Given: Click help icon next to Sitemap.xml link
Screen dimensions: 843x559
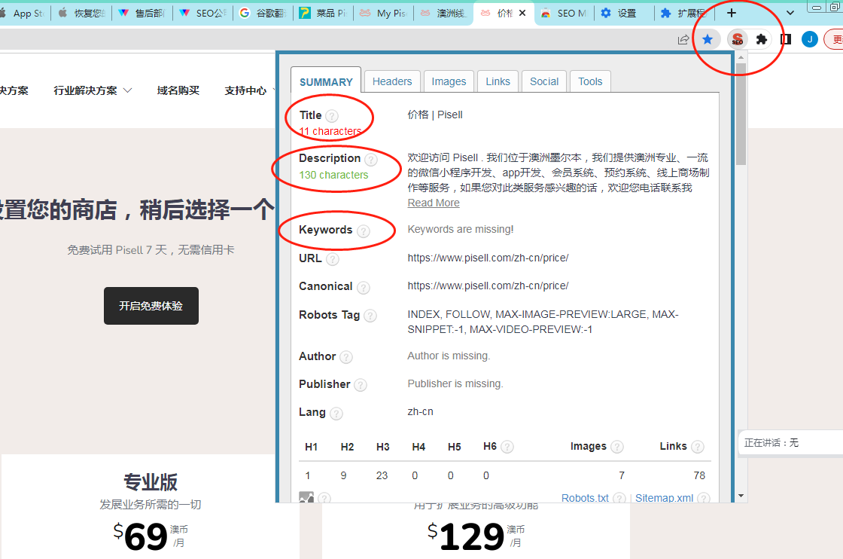Looking at the screenshot, I should pos(704,498).
